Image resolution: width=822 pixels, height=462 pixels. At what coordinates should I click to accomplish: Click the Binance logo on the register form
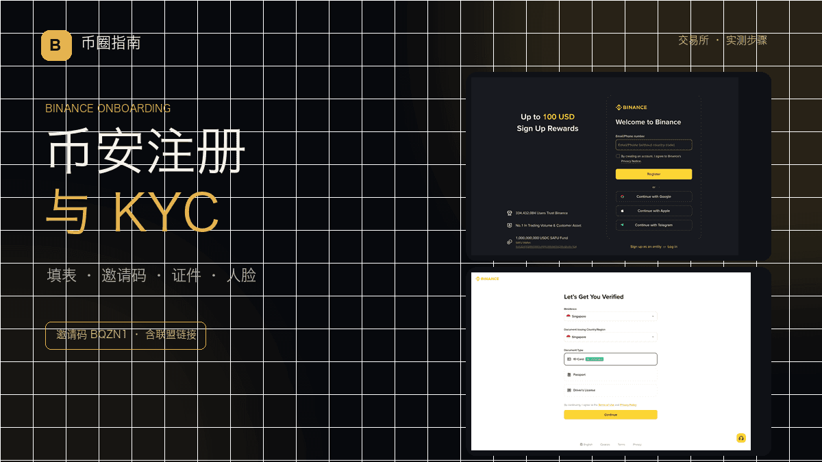(631, 107)
